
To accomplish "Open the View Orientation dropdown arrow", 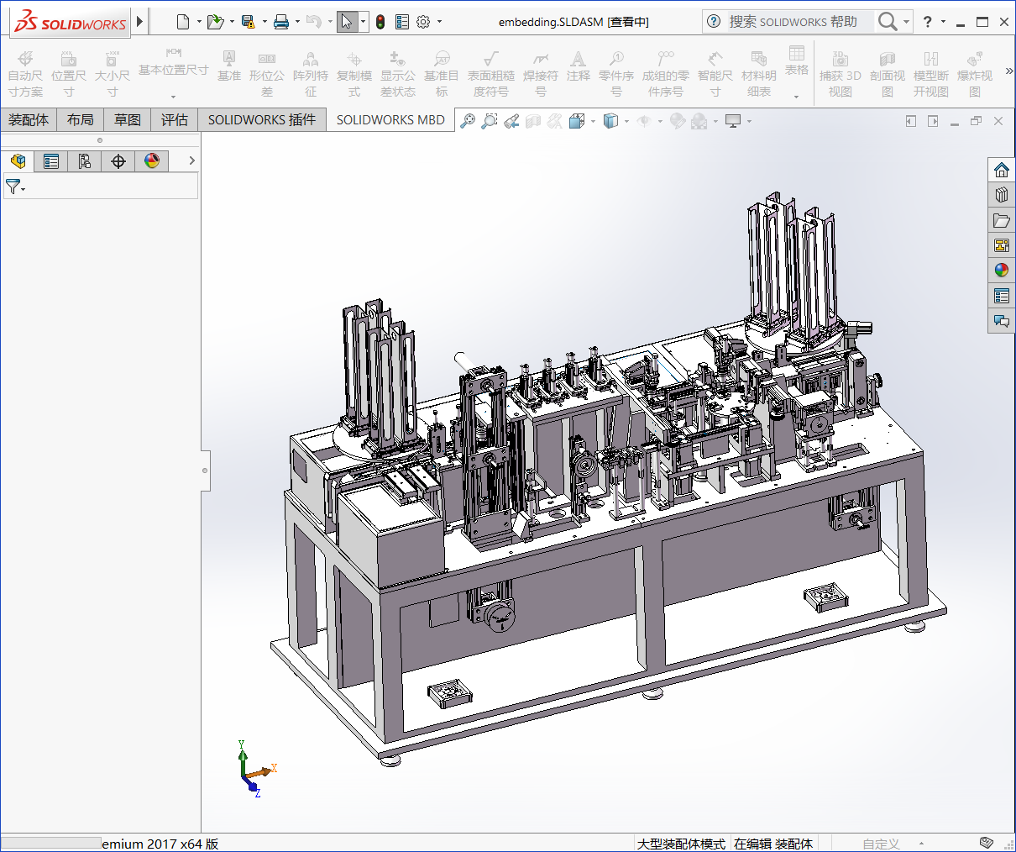I will [593, 121].
